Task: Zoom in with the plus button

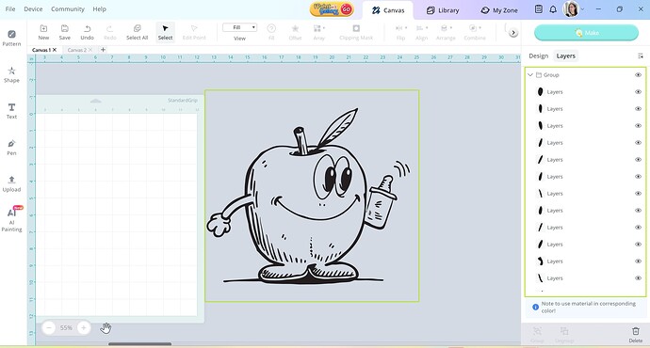Action: (x=83, y=327)
